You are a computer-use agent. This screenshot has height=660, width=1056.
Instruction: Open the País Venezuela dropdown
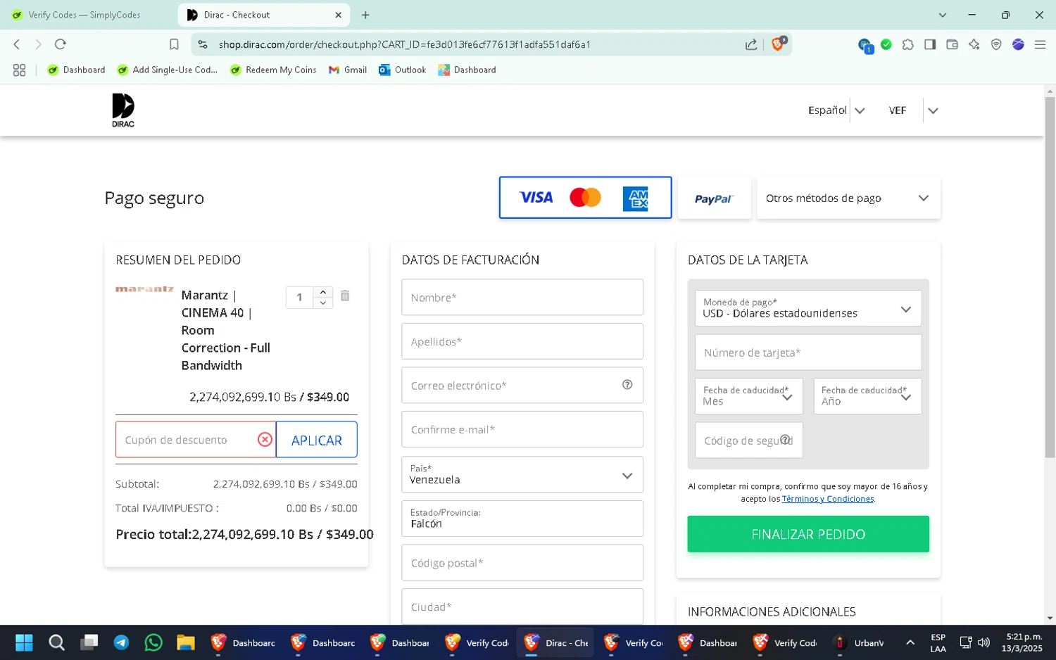pyautogui.click(x=522, y=474)
